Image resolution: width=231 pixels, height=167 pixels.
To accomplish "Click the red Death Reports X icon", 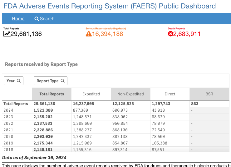I will coord(170,34).
